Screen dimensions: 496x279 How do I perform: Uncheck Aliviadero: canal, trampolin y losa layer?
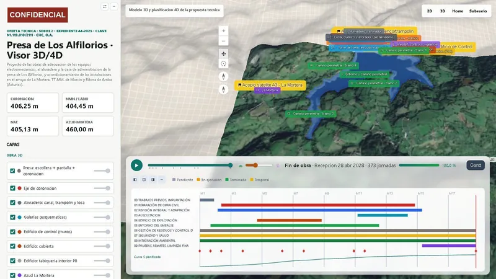pos(12,203)
